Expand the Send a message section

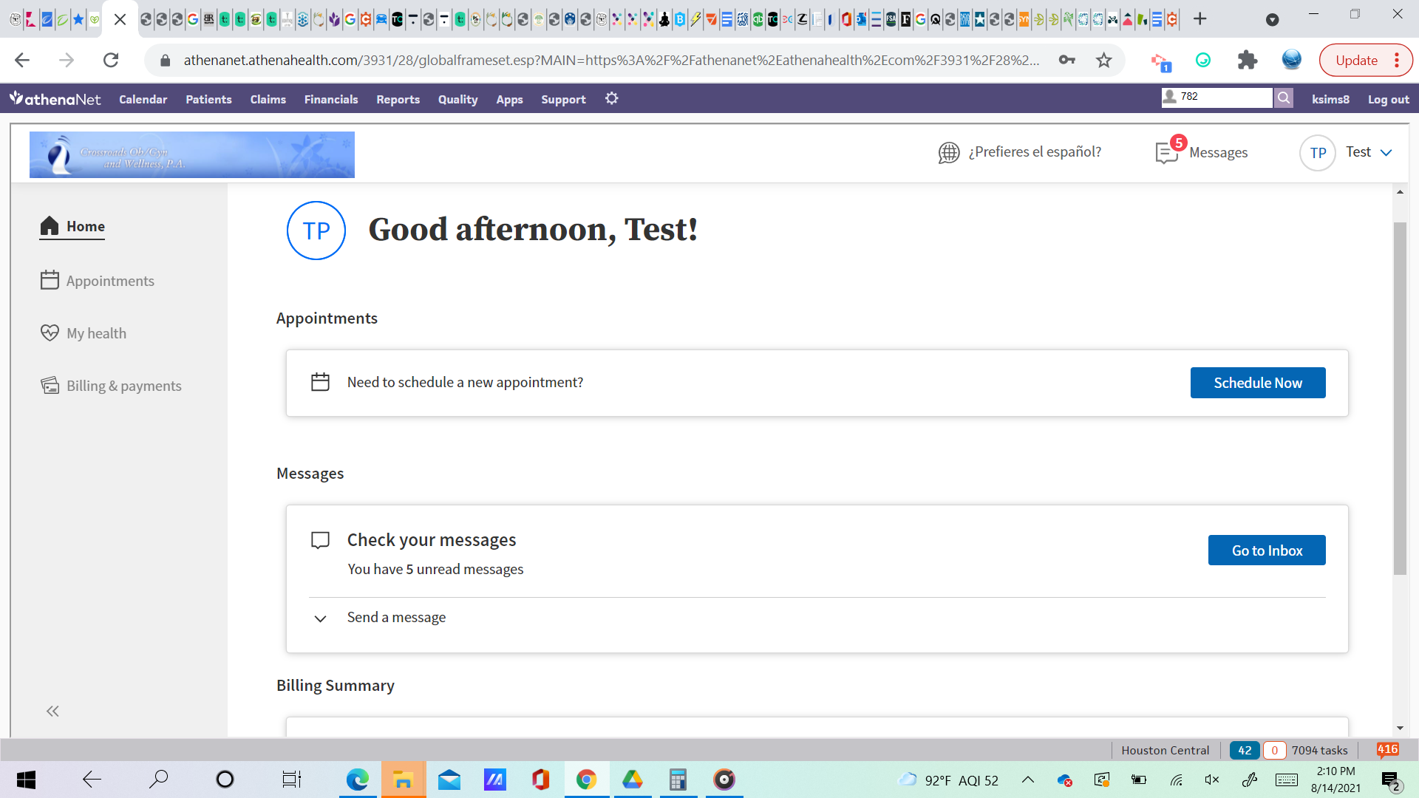click(x=320, y=618)
